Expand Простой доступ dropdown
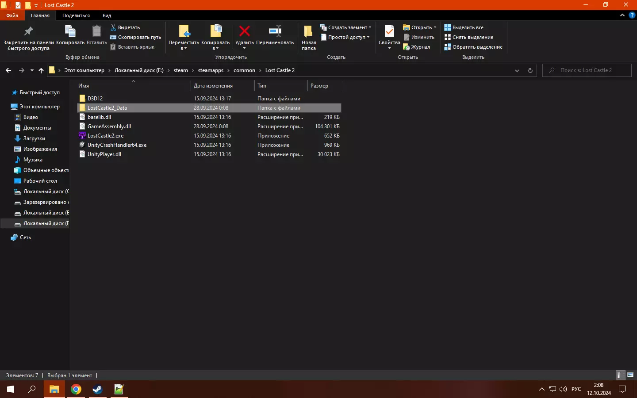This screenshot has width=637, height=398. 345,37
